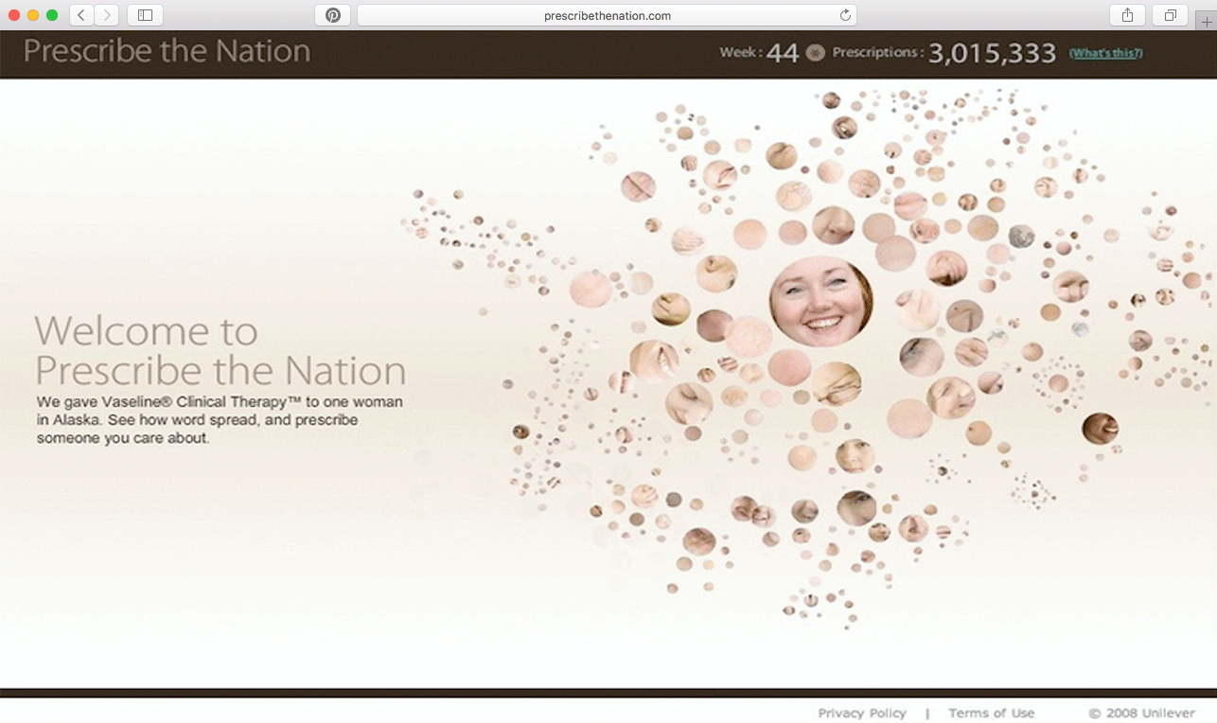Open the Privacy Policy link
The width and height of the screenshot is (1217, 723).
862,714
